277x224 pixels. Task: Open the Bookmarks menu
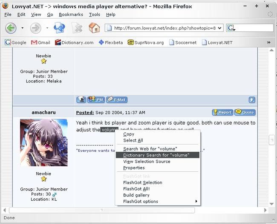pyautogui.click(x=71, y=14)
